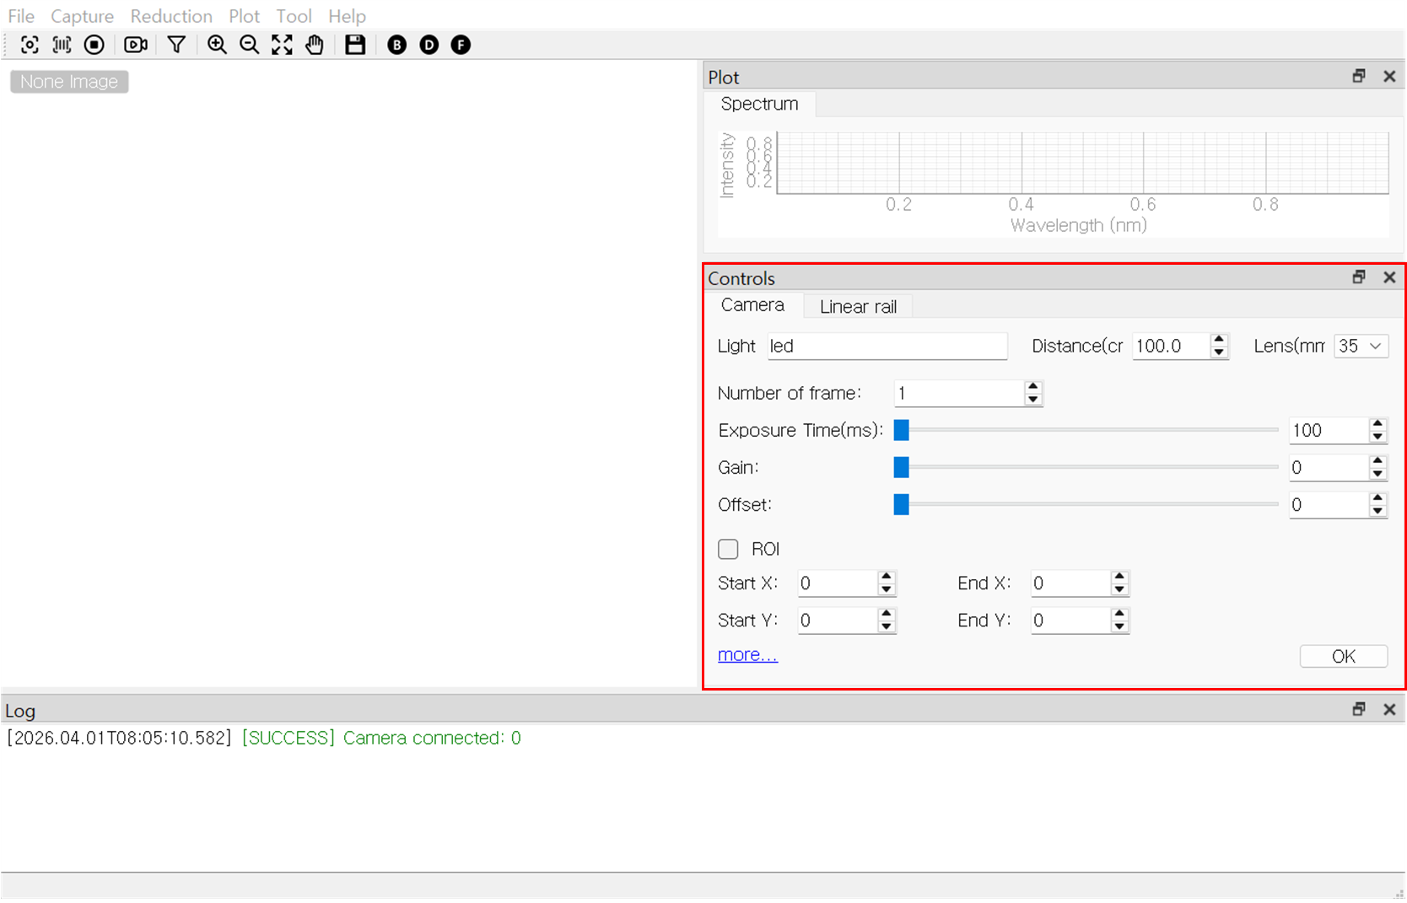Decrease the Offset value with down arrow
1407x903 pixels.
1377,511
